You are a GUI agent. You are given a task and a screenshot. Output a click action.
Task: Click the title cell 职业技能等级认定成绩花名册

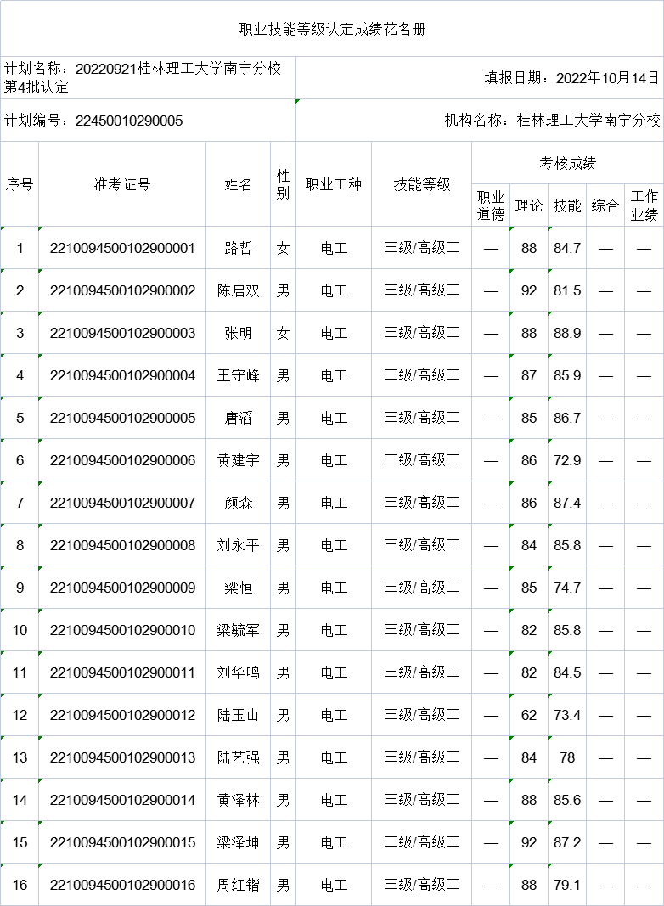332,29
